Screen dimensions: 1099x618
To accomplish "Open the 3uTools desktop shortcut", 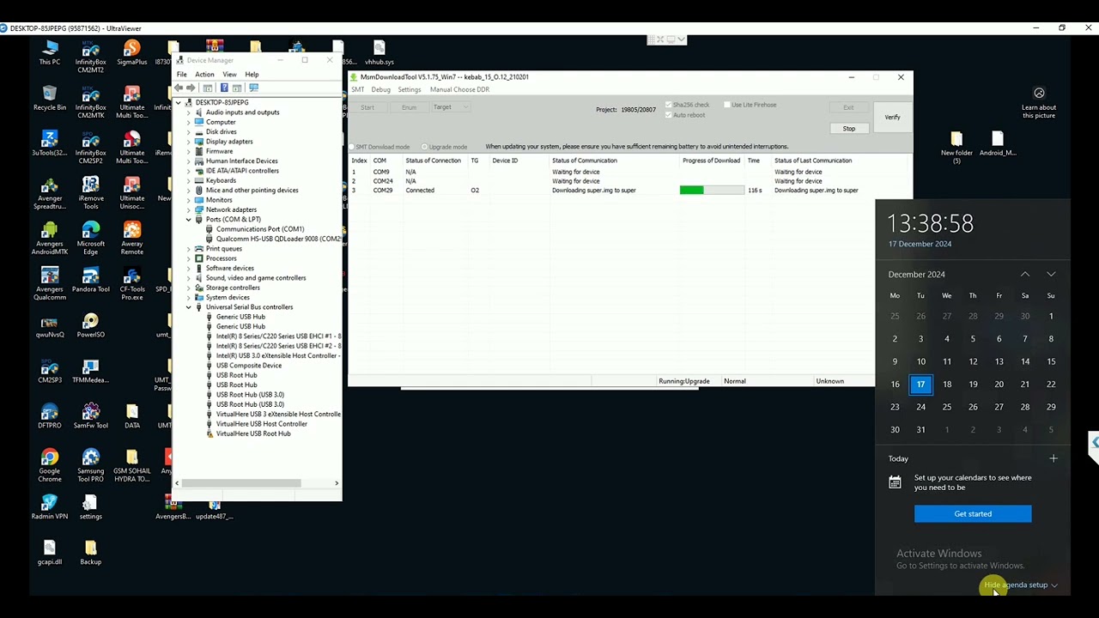I will [x=50, y=144].
